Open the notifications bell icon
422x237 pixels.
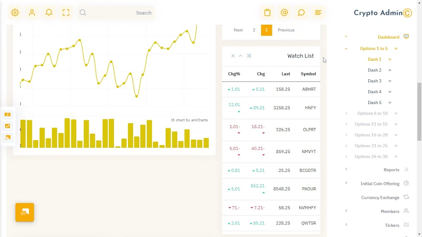click(49, 13)
